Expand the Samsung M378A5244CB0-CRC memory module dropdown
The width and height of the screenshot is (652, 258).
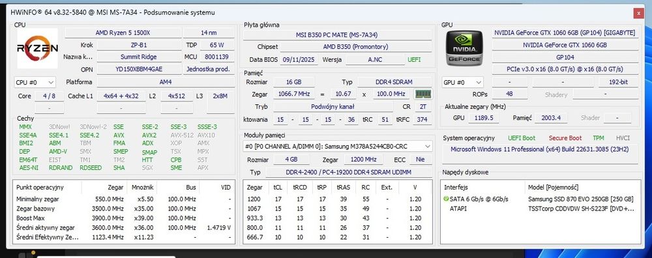tap(338, 146)
